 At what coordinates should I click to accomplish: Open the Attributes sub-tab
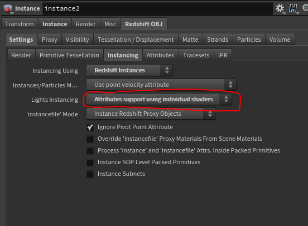click(161, 55)
